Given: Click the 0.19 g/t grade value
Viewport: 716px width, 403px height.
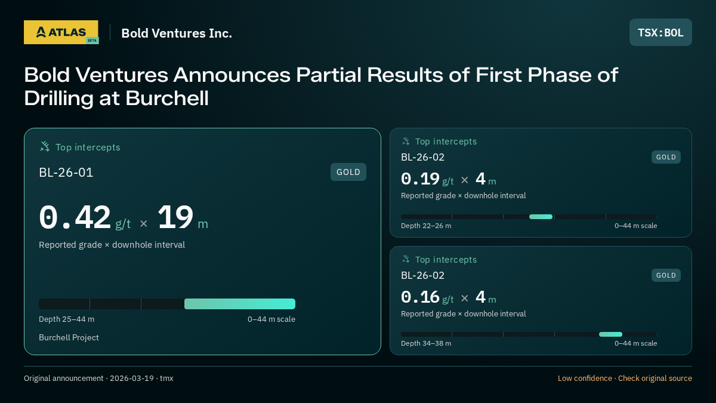Looking at the screenshot, I should (x=427, y=179).
